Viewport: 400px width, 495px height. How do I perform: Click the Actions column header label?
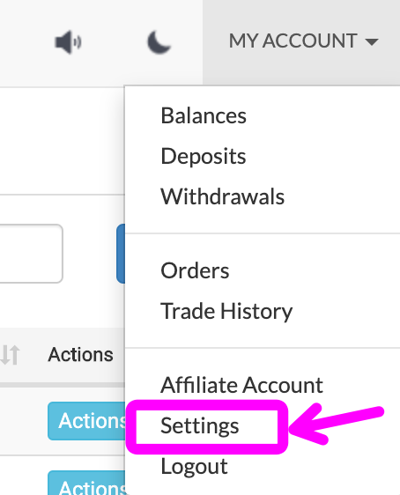pyautogui.click(x=80, y=355)
